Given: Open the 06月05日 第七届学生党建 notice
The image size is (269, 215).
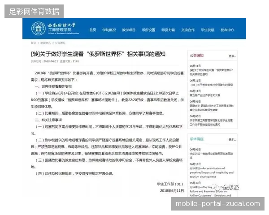Looking at the screenshot, I should point(211,122).
